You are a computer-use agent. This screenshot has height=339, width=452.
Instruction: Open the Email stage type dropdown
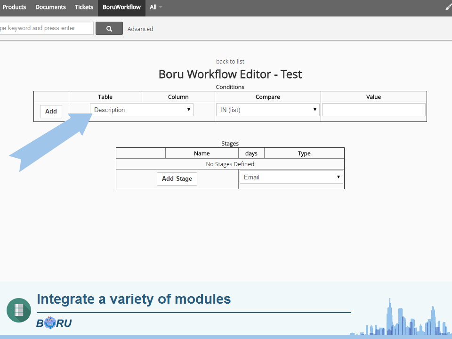291,177
